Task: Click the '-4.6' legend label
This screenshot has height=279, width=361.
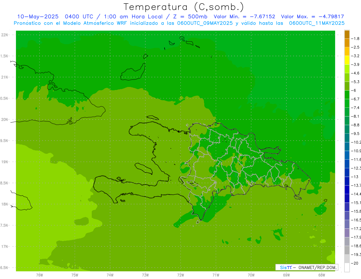Action: (x=356, y=73)
